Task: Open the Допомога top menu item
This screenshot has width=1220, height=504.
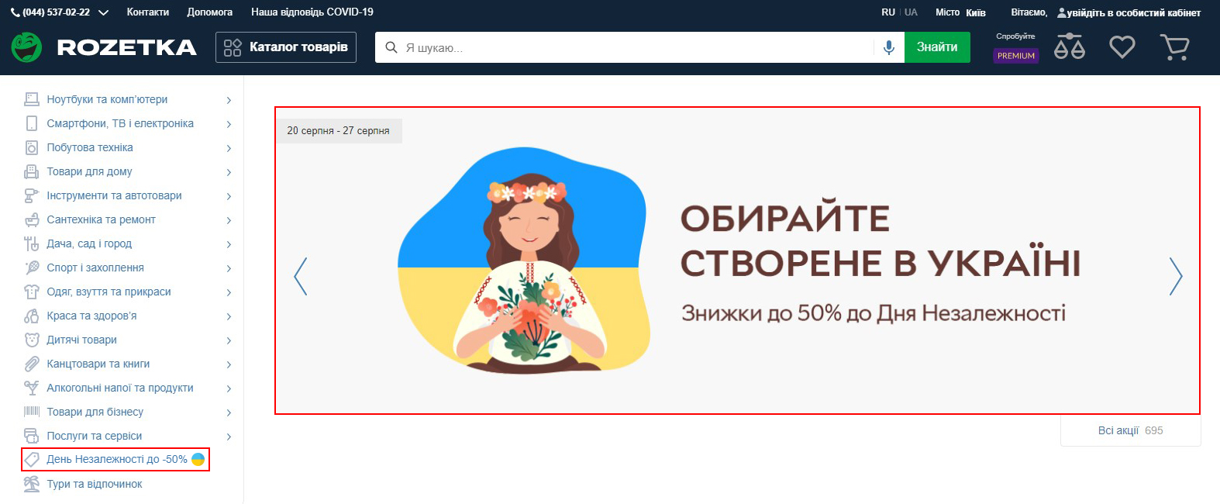Action: pyautogui.click(x=210, y=12)
